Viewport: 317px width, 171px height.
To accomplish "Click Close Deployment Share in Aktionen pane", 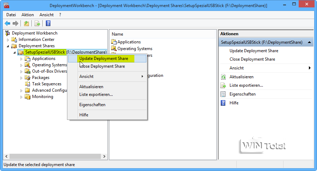I will click(x=252, y=59).
